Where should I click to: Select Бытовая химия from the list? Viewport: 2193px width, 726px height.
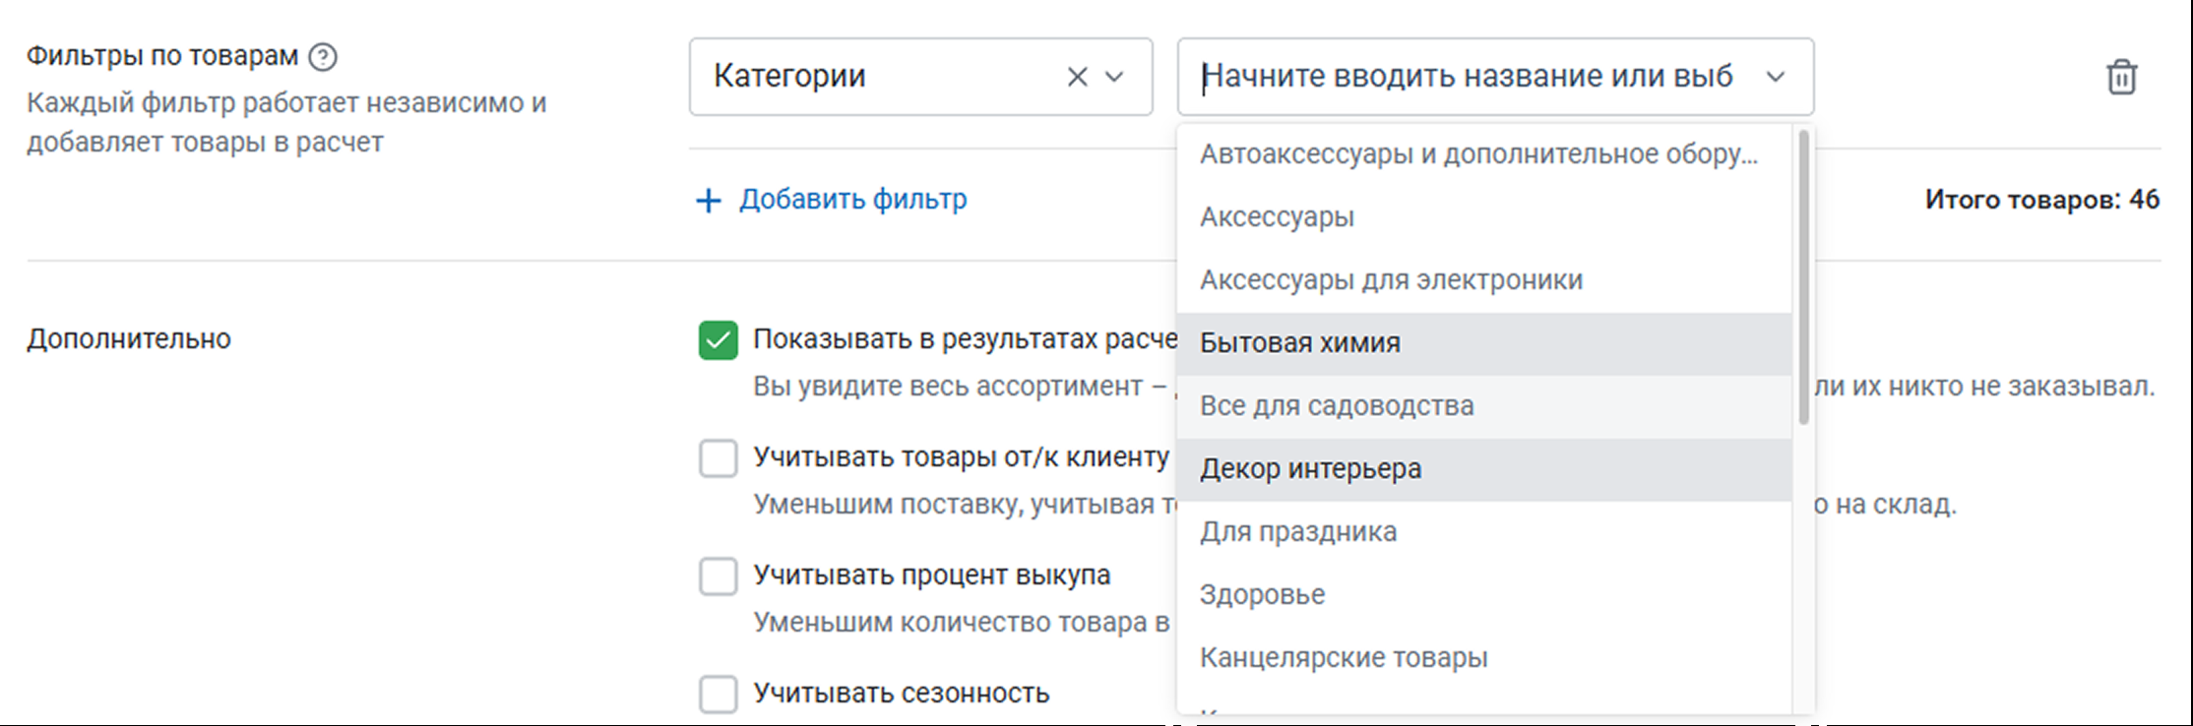point(1299,343)
